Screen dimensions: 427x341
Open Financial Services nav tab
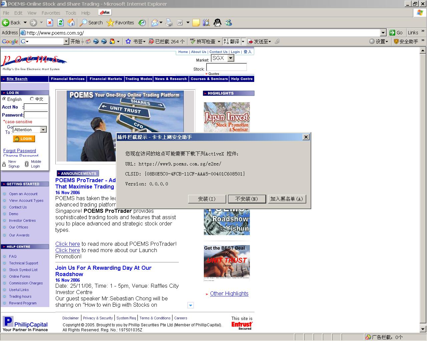pos(68,79)
